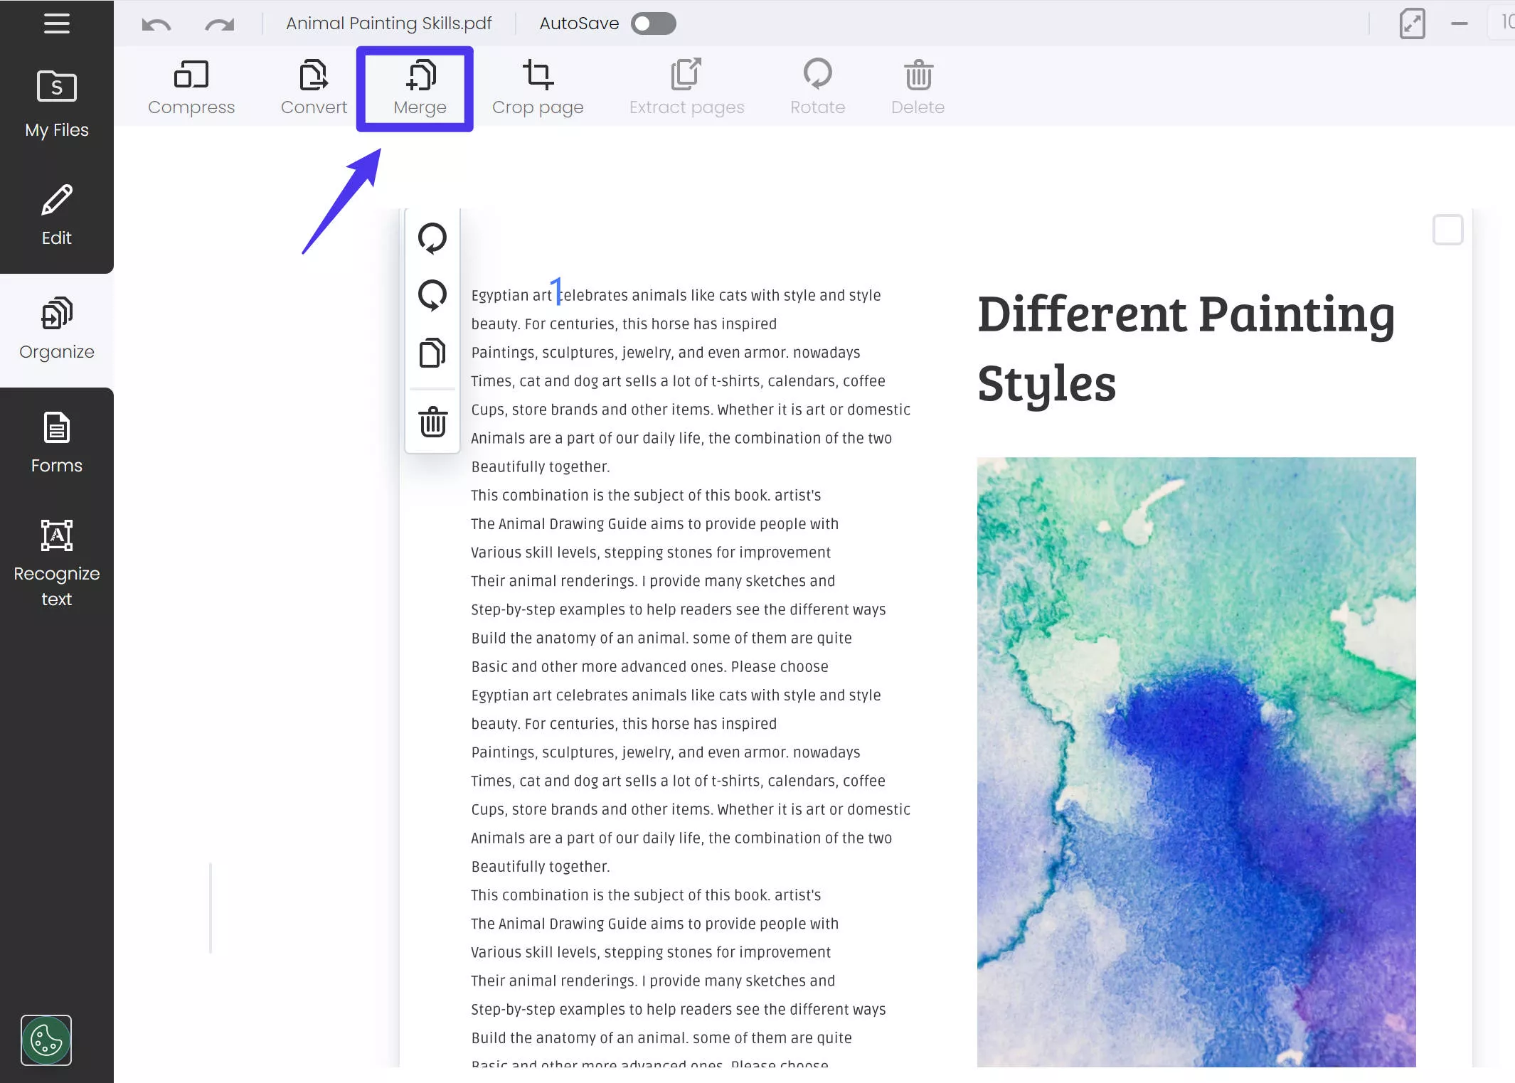Viewport: 1515px width, 1083px height.
Task: Open the Rotate tool in the toolbar
Action: pos(817,87)
